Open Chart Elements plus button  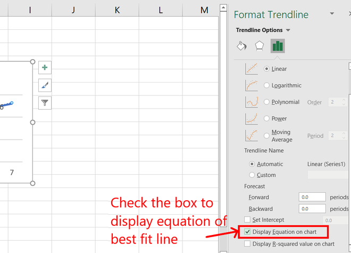(x=45, y=67)
